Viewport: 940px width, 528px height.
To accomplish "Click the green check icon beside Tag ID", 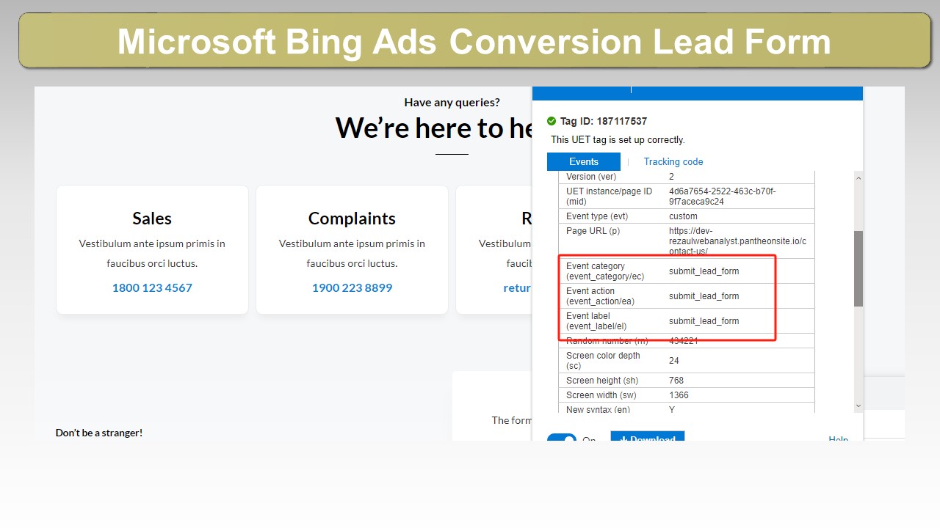I will pos(552,121).
